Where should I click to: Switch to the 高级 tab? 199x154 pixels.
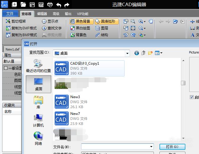click(x=56, y=14)
